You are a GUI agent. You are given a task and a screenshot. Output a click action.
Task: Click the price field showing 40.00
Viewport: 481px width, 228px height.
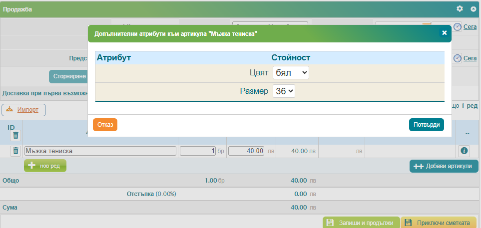coord(246,151)
